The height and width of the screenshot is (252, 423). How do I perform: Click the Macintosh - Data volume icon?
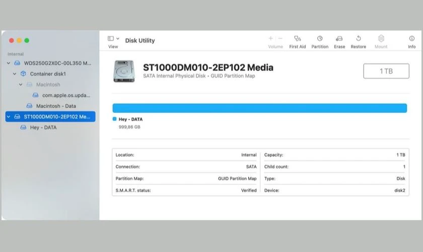coord(29,106)
